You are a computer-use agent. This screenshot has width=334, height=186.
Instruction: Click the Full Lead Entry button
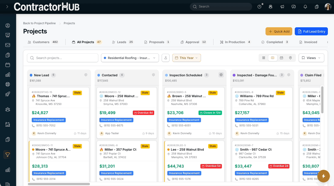(x=311, y=31)
